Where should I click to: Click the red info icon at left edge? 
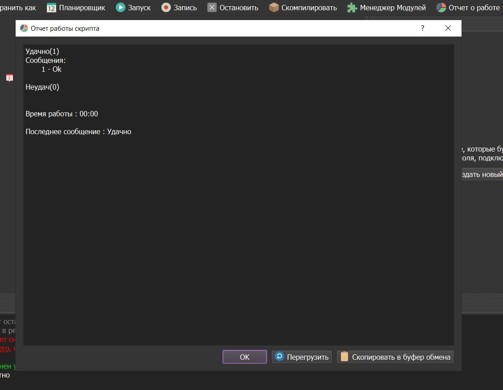(x=9, y=78)
